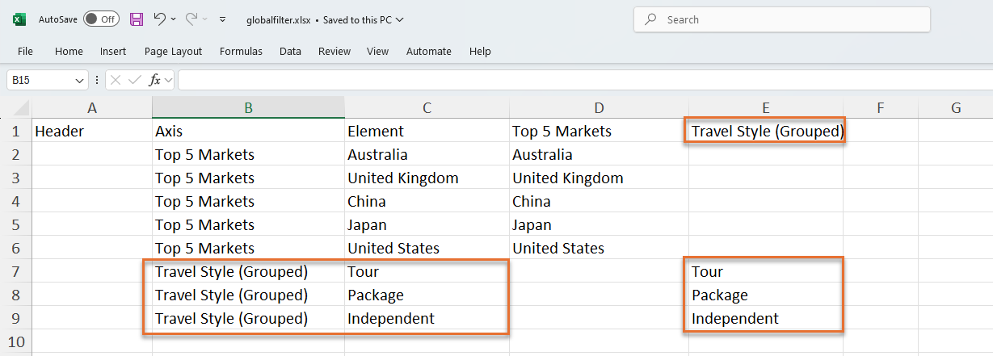Select column G header

click(x=956, y=107)
